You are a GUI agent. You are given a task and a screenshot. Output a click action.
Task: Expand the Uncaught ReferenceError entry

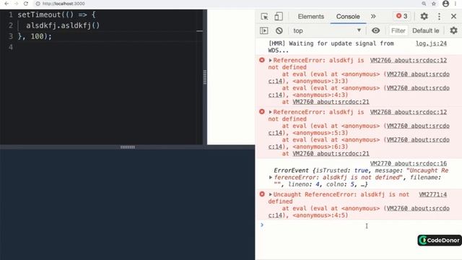pyautogui.click(x=270, y=194)
